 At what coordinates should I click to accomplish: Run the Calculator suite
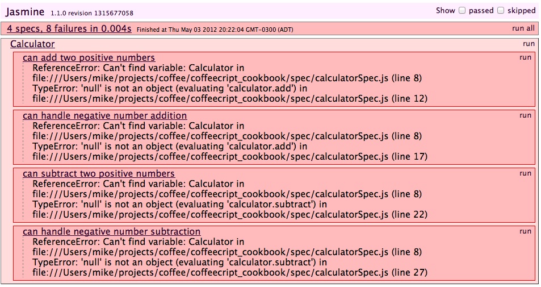[x=529, y=44]
